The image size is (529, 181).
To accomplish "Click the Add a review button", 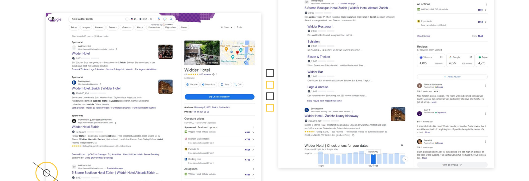I will (x=452, y=77).
